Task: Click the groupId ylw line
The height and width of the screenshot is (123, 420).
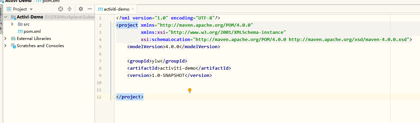Action: tap(157, 61)
